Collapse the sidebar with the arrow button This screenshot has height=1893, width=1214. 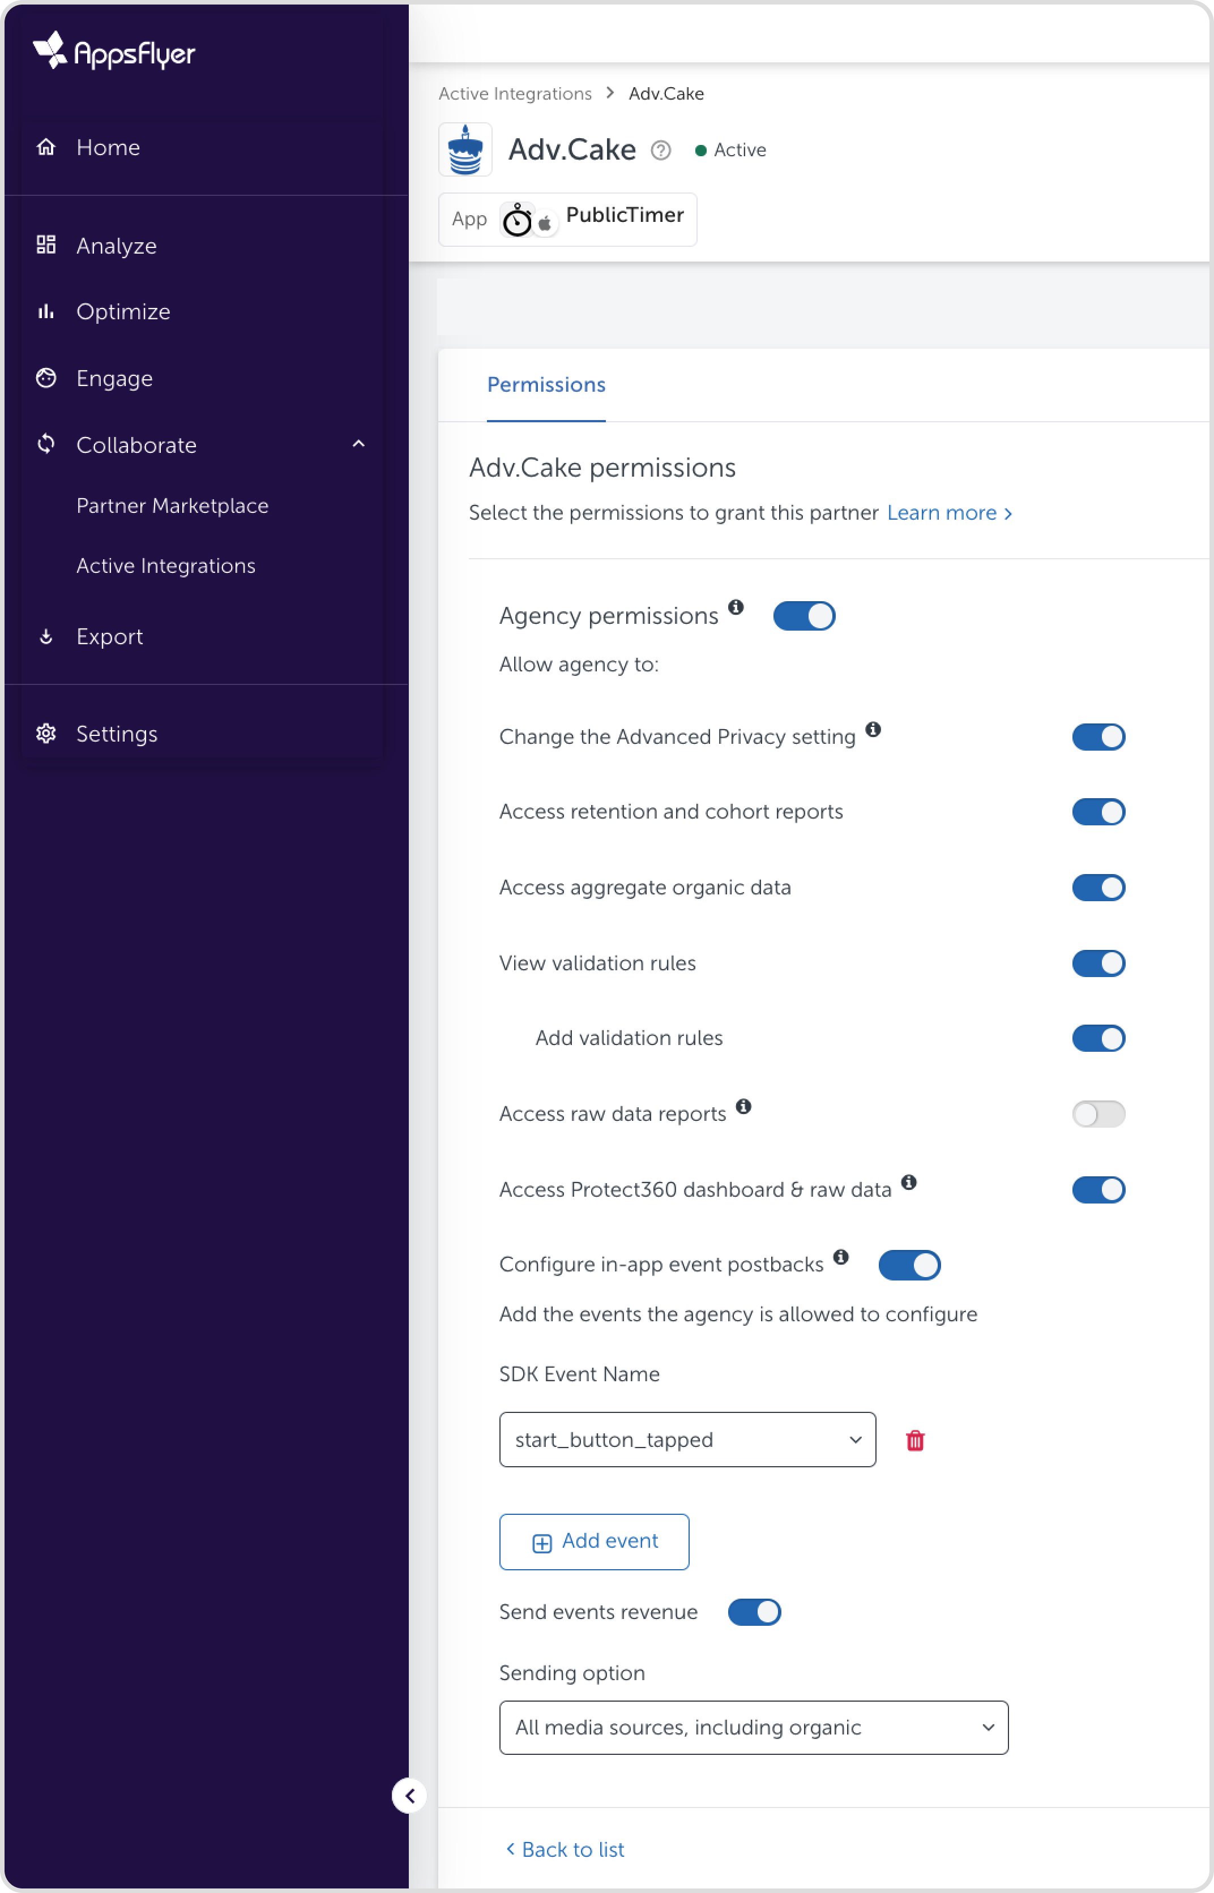tap(409, 1796)
